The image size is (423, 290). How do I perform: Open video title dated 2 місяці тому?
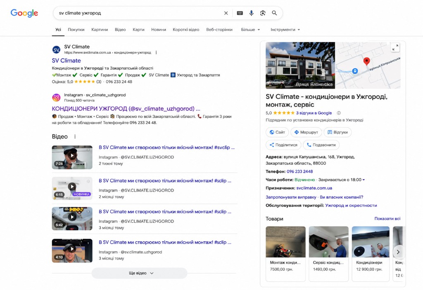165,181
